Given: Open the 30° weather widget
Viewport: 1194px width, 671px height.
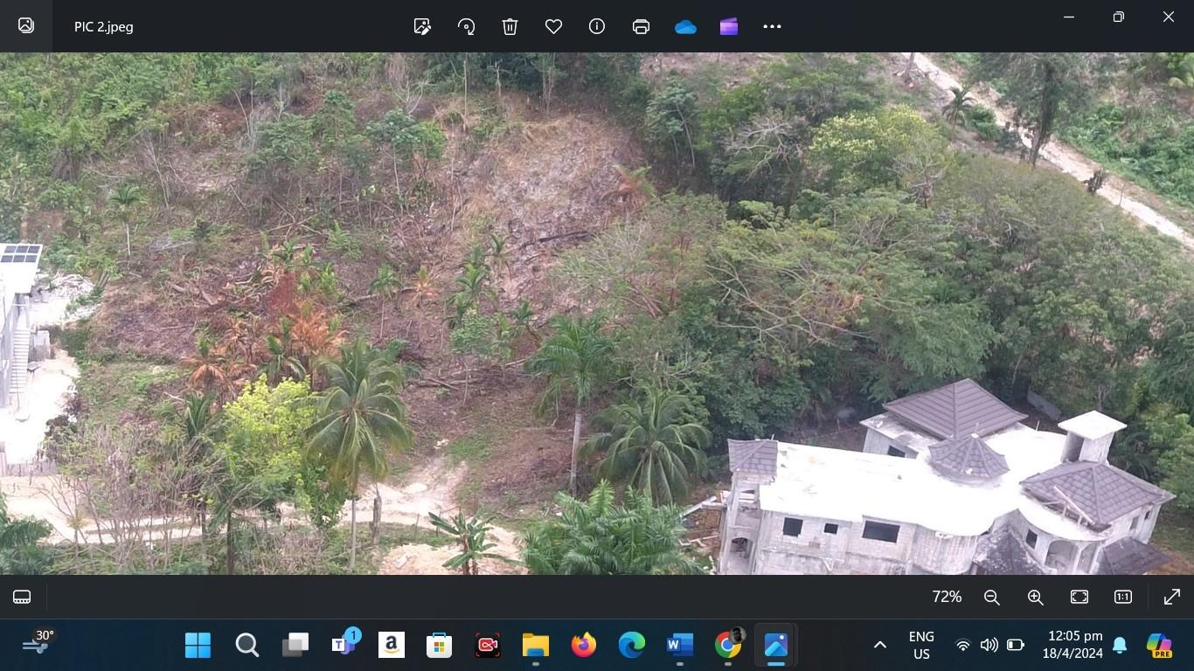Looking at the screenshot, I should 37,645.
